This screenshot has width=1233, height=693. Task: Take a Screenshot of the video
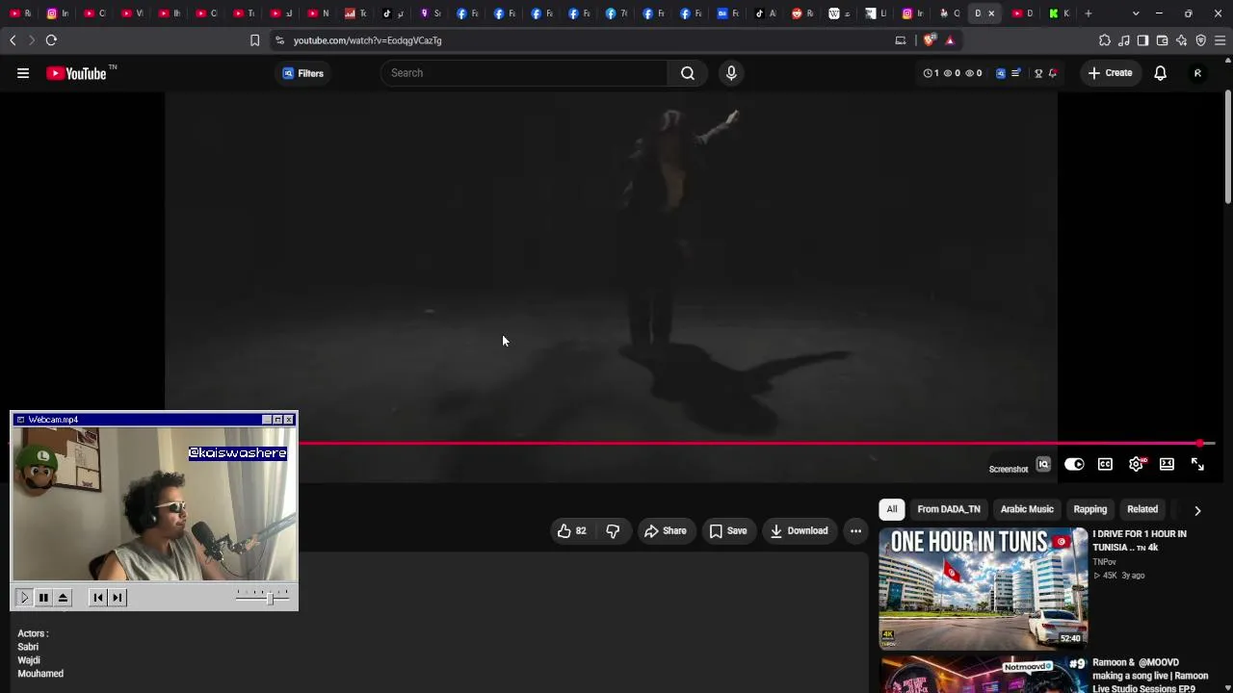point(1009,470)
